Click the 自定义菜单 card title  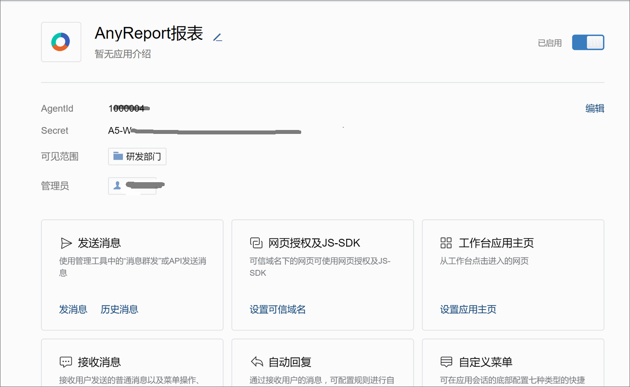coord(486,362)
